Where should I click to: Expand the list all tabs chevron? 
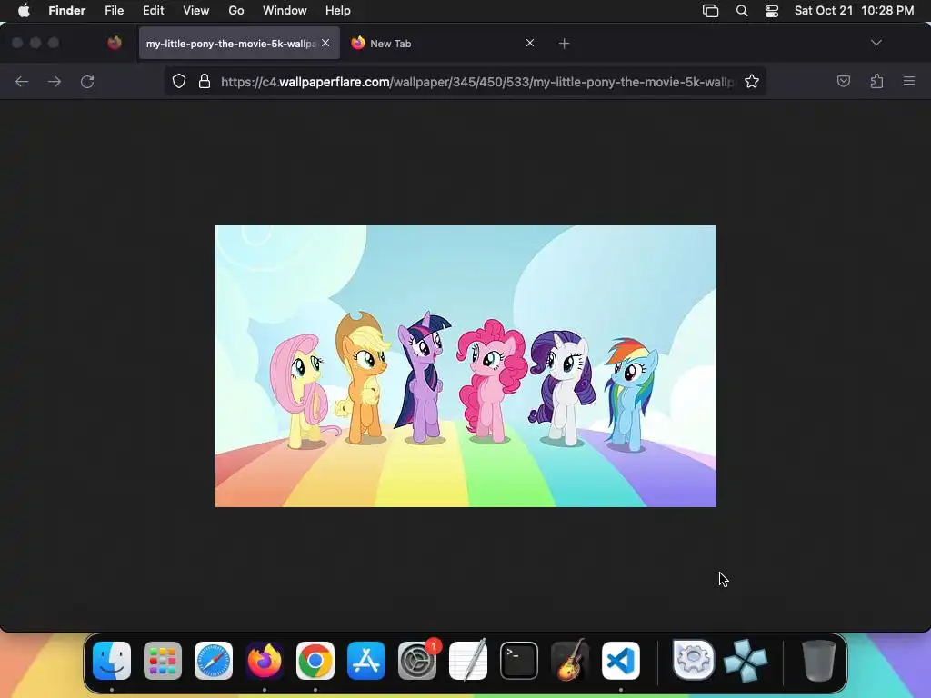[876, 43]
